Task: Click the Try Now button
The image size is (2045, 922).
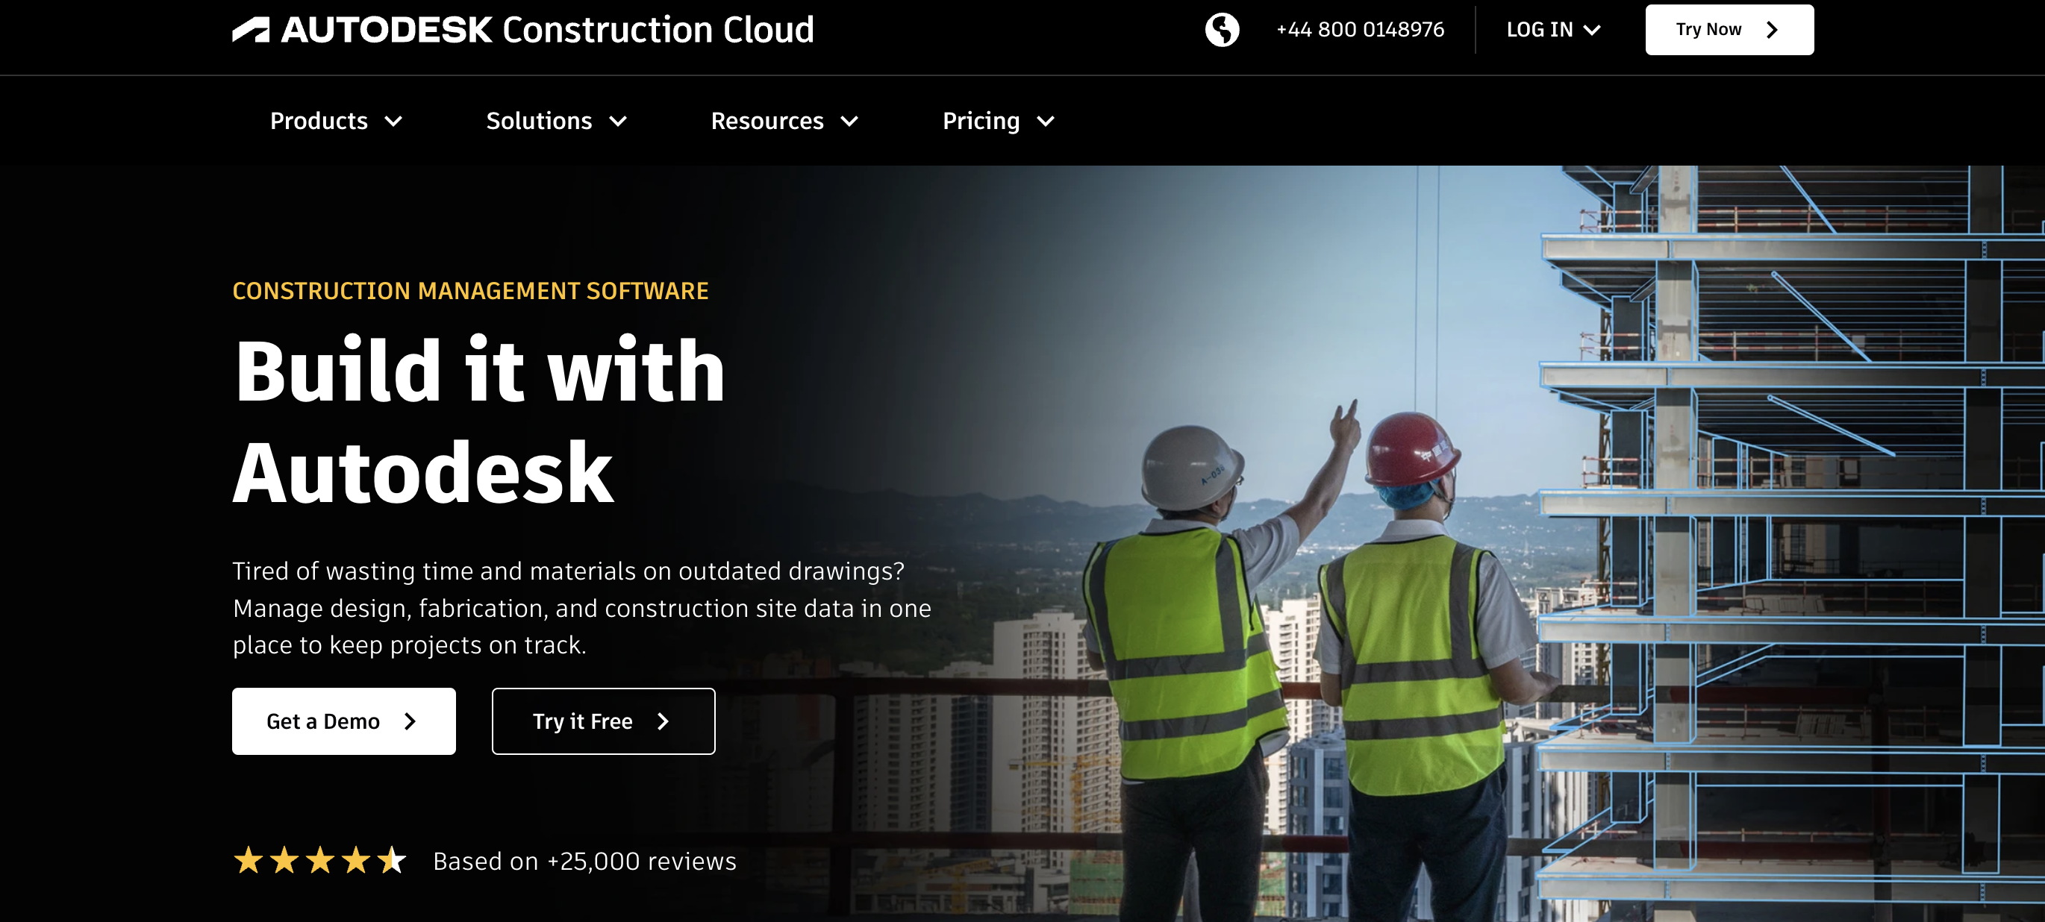Action: coord(1729,30)
